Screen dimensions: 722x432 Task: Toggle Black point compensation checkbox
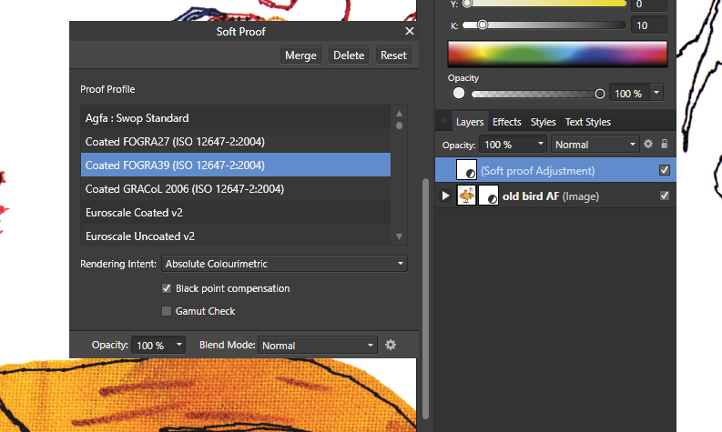coord(167,288)
